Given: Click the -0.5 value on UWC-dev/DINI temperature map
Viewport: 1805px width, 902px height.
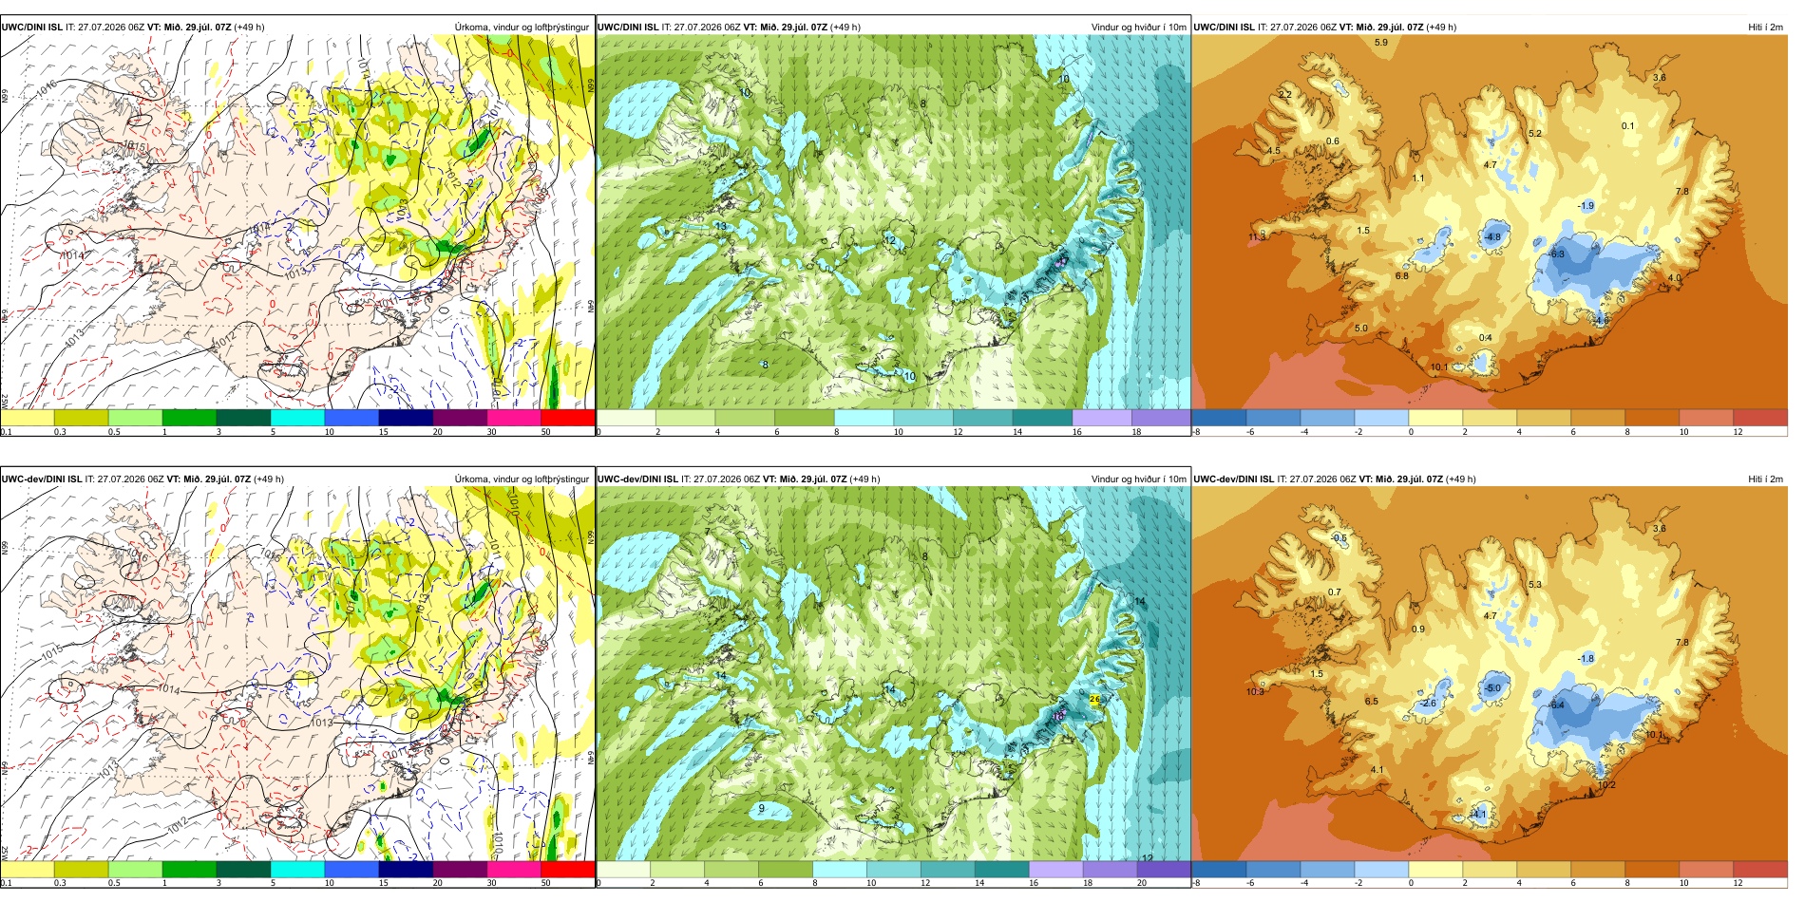Looking at the screenshot, I should 1339,538.
